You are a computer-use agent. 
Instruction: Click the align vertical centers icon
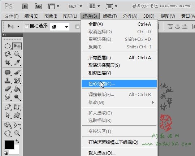click(177, 26)
